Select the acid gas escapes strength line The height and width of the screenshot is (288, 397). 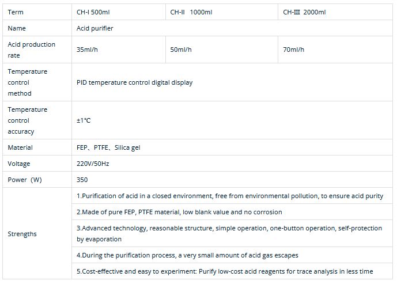pos(187,255)
